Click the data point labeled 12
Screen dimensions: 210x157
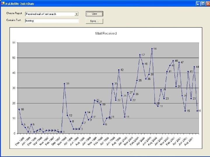pyautogui.click(x=67, y=115)
